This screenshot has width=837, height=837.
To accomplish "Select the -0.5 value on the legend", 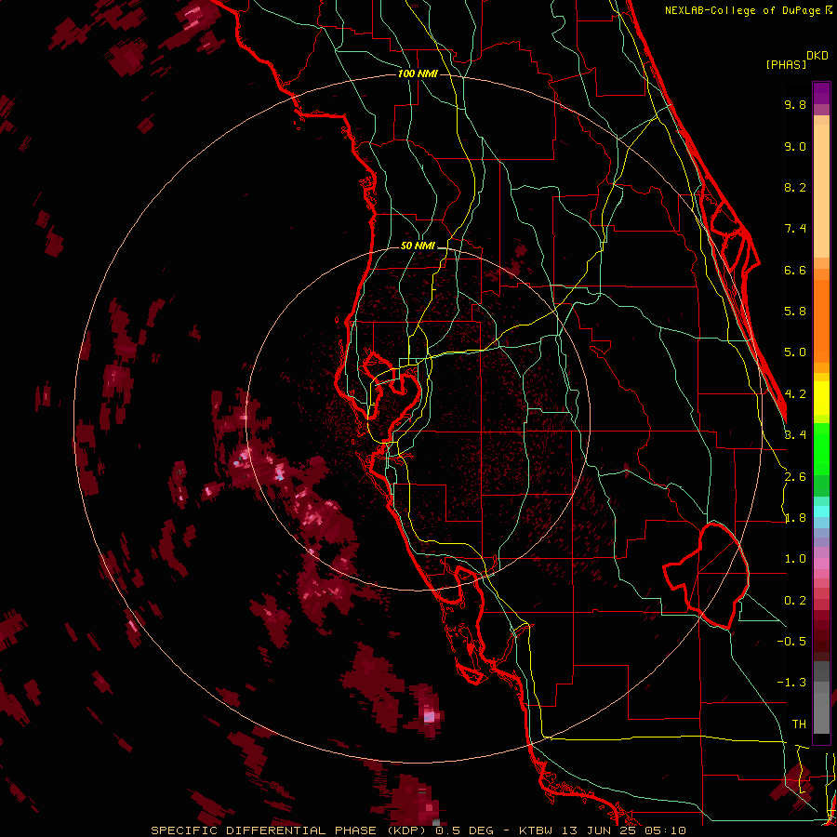I will (791, 642).
